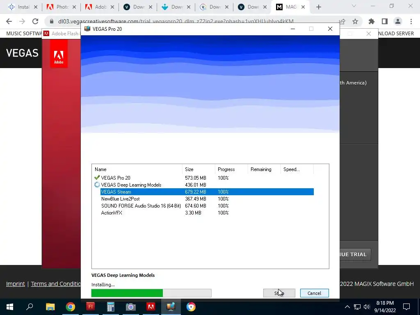Go back in Chrome
This screenshot has width=420, height=315.
coord(9,21)
